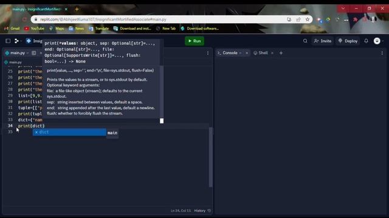Bookmark page with the star icon

coord(308,19)
